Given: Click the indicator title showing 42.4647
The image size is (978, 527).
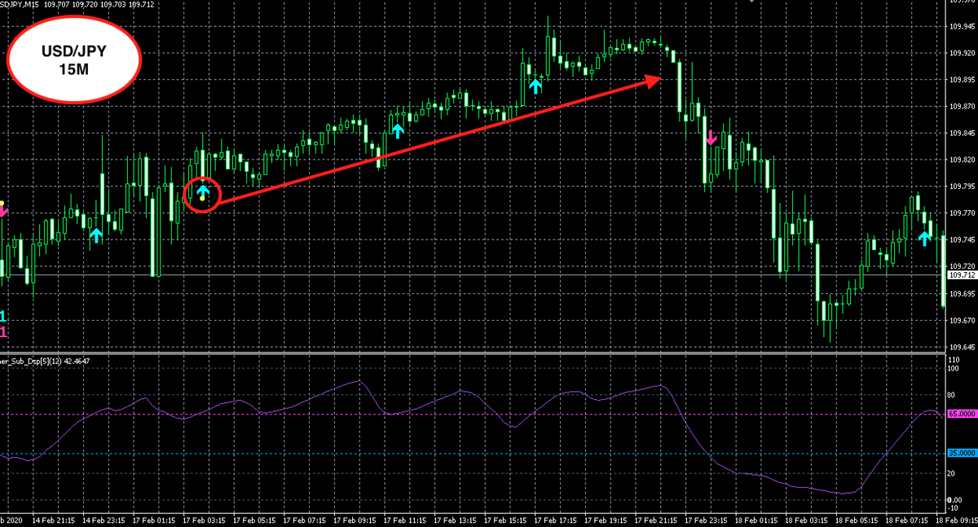Looking at the screenshot, I should click(x=45, y=361).
